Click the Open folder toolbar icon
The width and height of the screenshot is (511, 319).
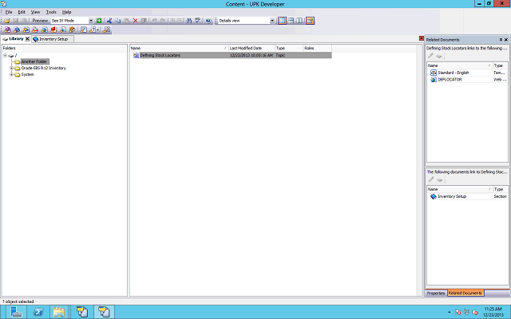click(x=7, y=21)
